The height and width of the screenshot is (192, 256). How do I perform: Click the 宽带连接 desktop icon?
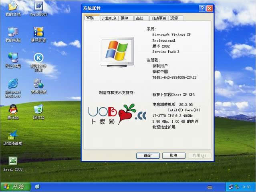point(38,84)
